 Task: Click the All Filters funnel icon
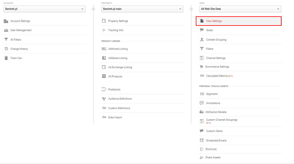click(x=6, y=39)
